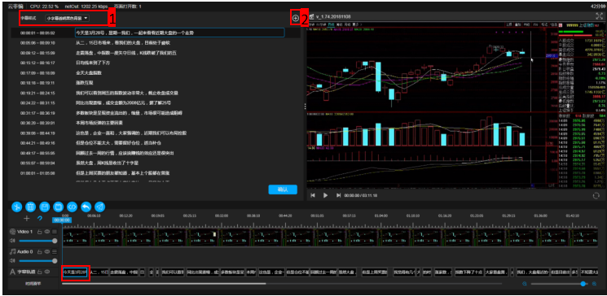Image resolution: width=607 pixels, height=296 pixels.
Task: Click the paper plane publish icon
Action: click(99, 207)
